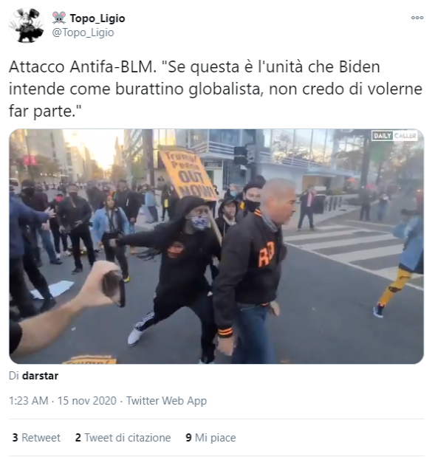Image resolution: width=435 pixels, height=457 pixels.
Task: Open the three-dot tweet options menu
Action: [x=417, y=18]
